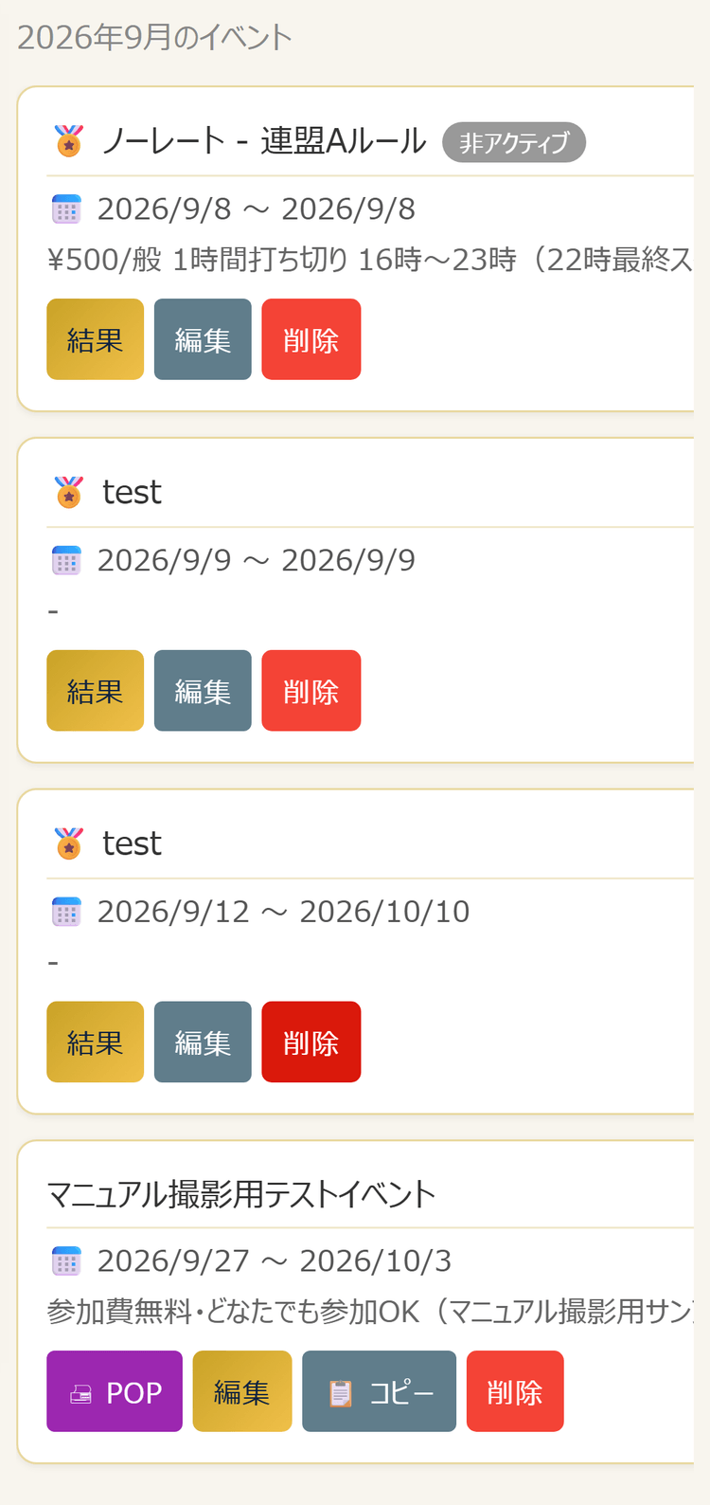This screenshot has width=710, height=1505.
Task: Show 結果 for the 2026/9/12 test event
Action: 95,1042
